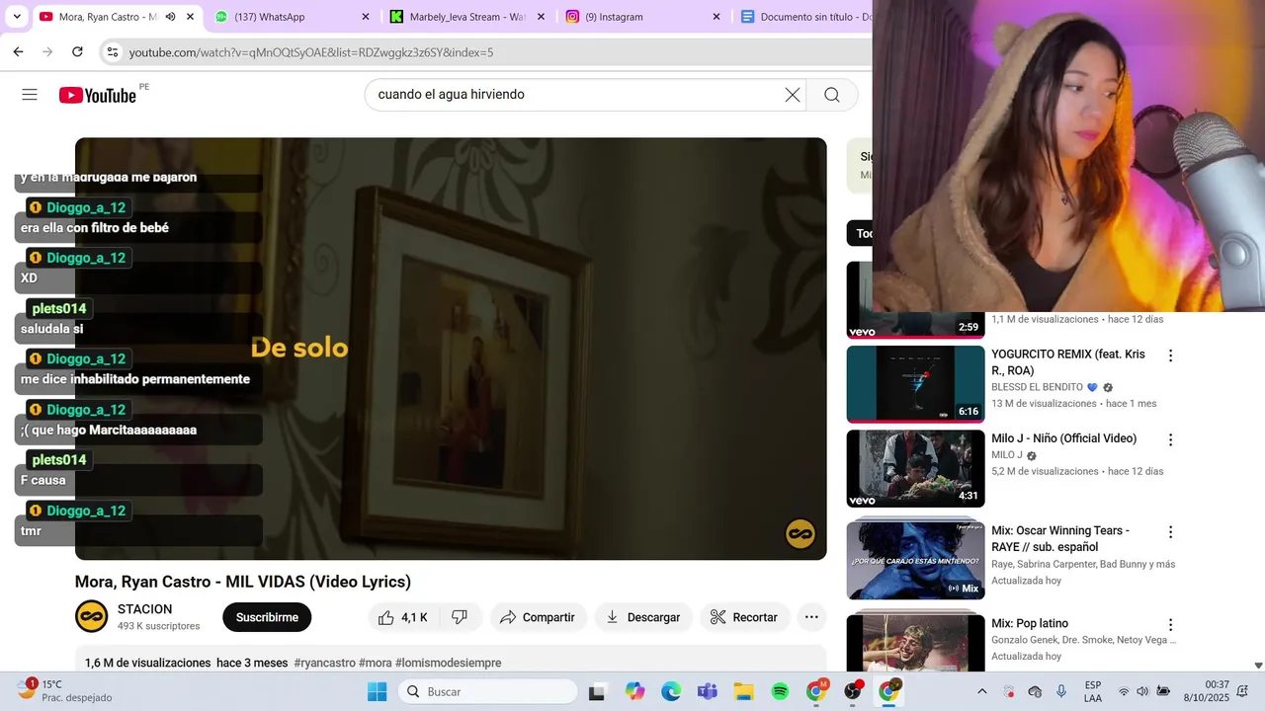This screenshot has height=711, width=1265.
Task: Close the 'Mora, Ryan Castro' tab
Action: click(190, 17)
